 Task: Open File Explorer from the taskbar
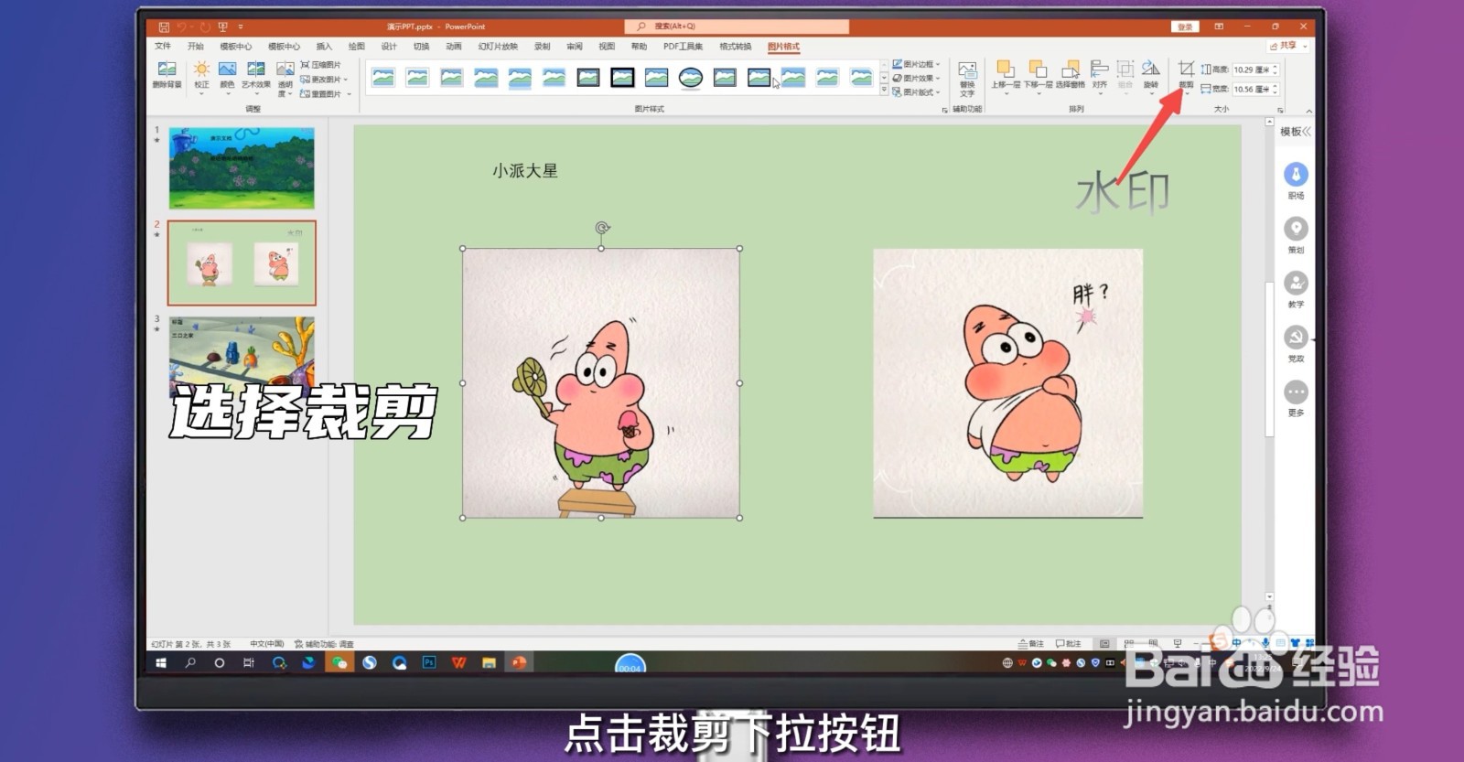(489, 663)
